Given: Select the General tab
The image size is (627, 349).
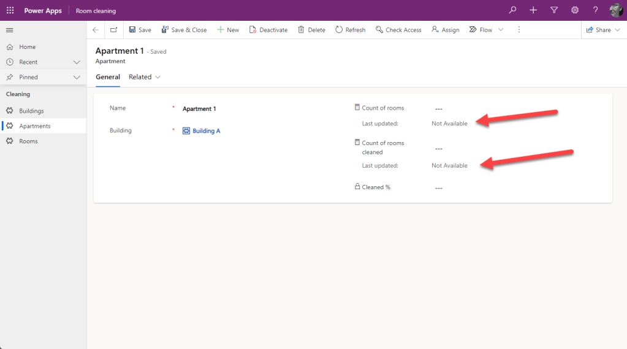Looking at the screenshot, I should 108,77.
